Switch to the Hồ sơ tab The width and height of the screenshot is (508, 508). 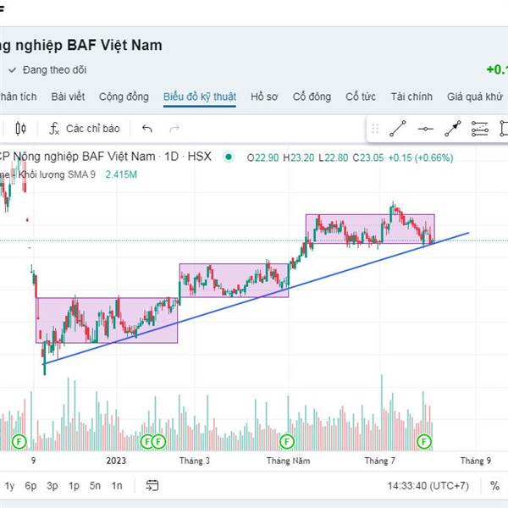264,97
